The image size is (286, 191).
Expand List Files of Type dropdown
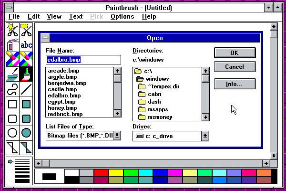(x=117, y=136)
